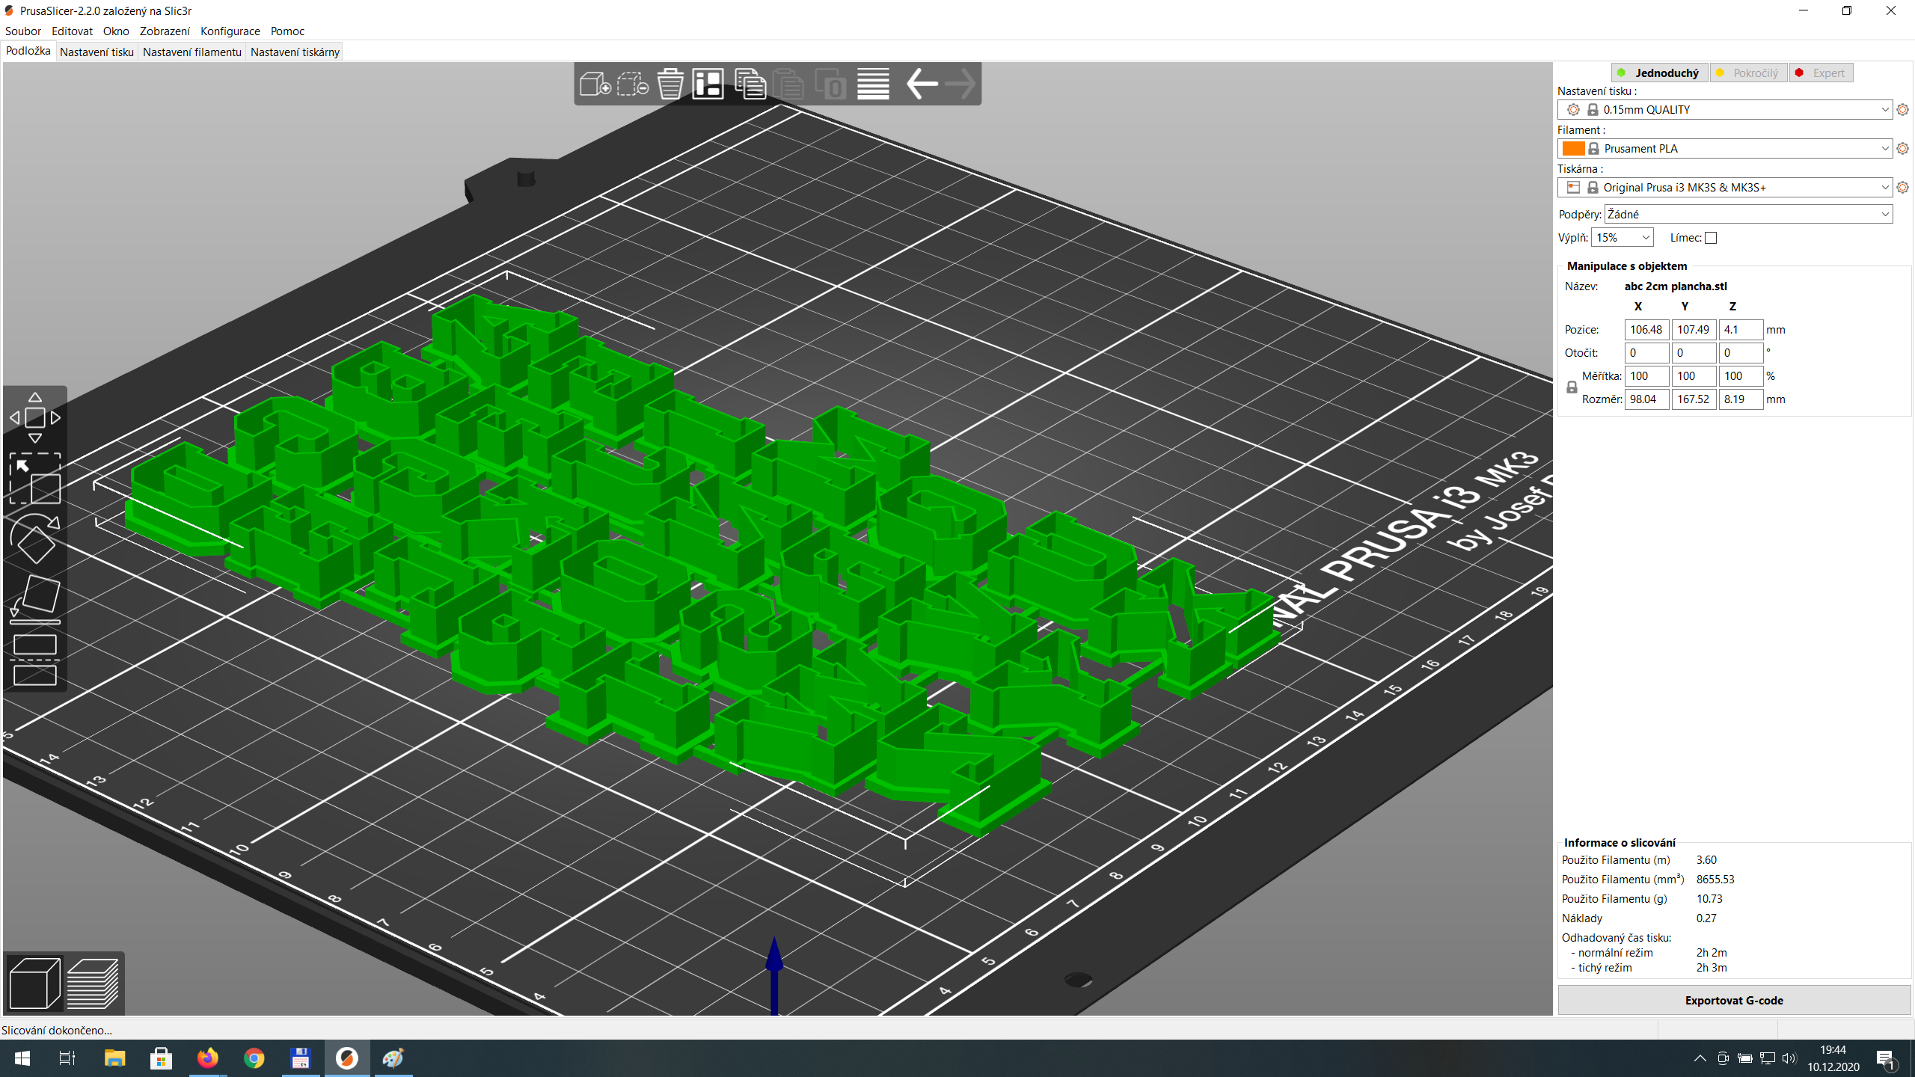Image resolution: width=1915 pixels, height=1077 pixels.
Task: Delete all objects using the trash icon
Action: click(x=670, y=84)
